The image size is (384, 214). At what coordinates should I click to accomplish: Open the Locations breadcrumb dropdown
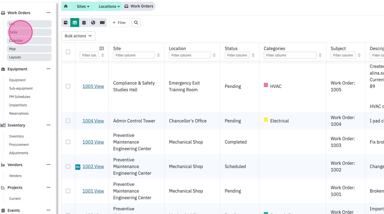click(x=109, y=7)
